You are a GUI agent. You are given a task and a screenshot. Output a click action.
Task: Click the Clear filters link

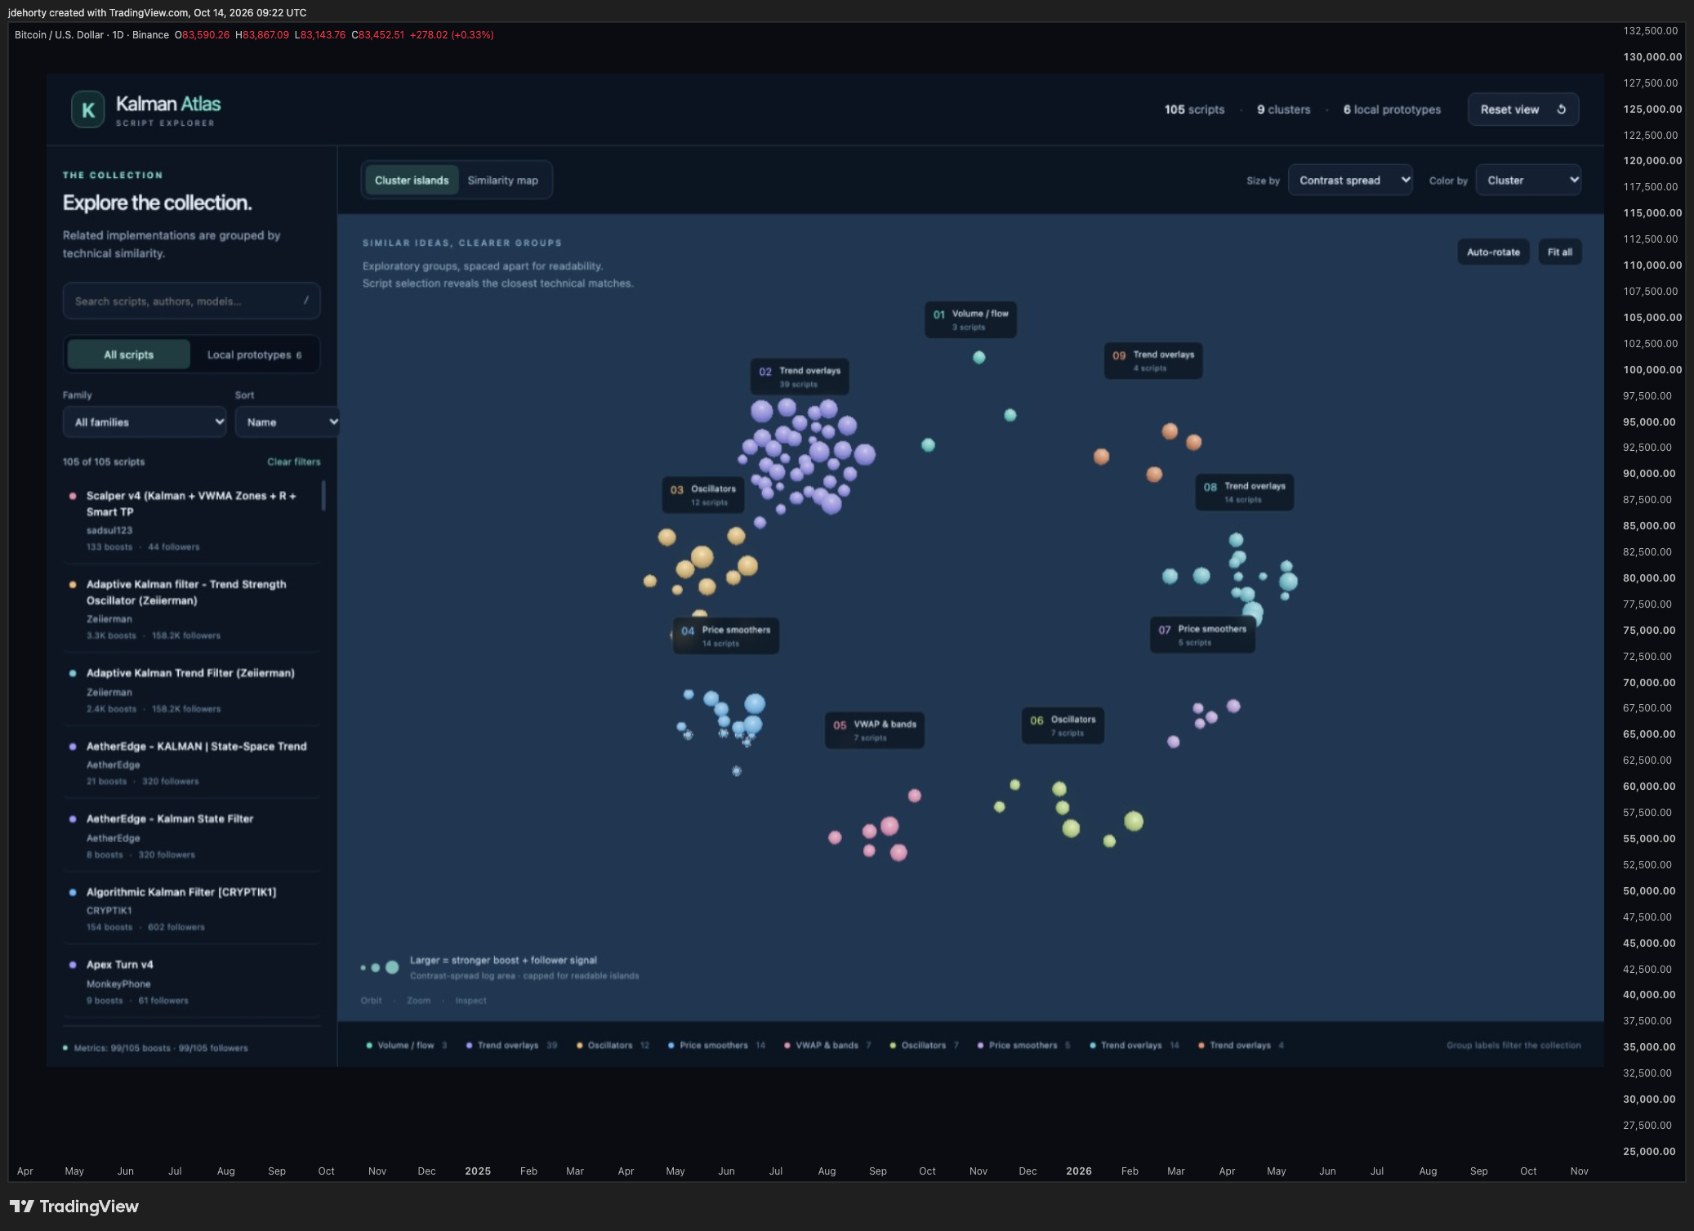[294, 462]
